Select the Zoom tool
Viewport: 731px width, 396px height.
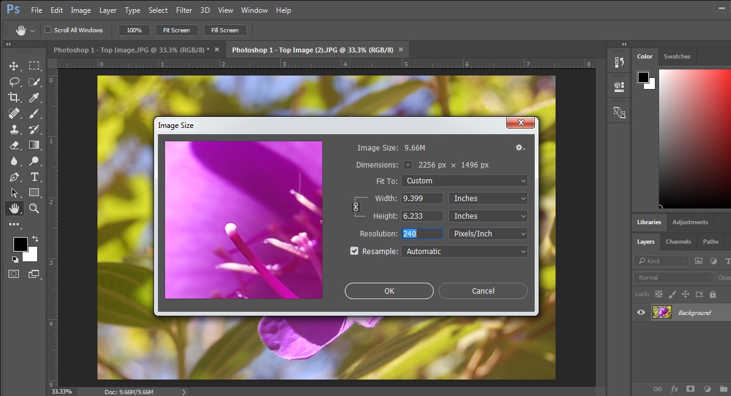point(34,208)
